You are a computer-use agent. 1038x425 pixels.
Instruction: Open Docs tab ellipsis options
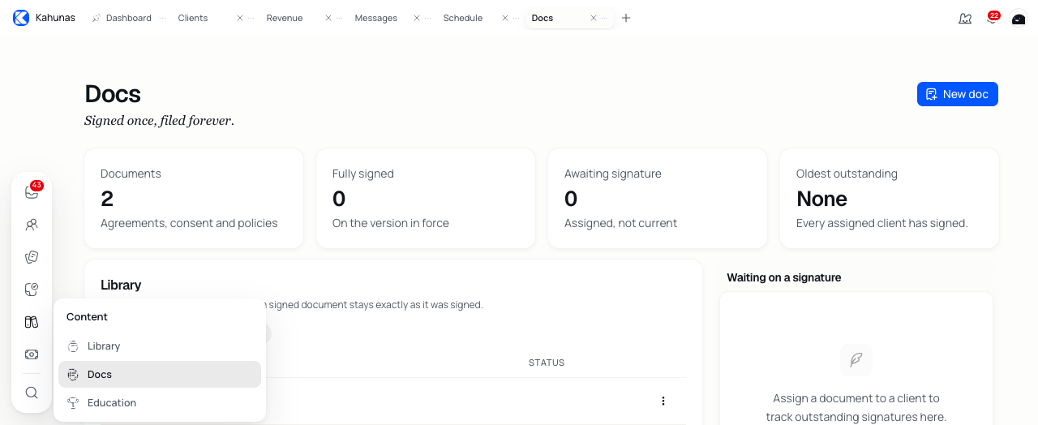604,18
